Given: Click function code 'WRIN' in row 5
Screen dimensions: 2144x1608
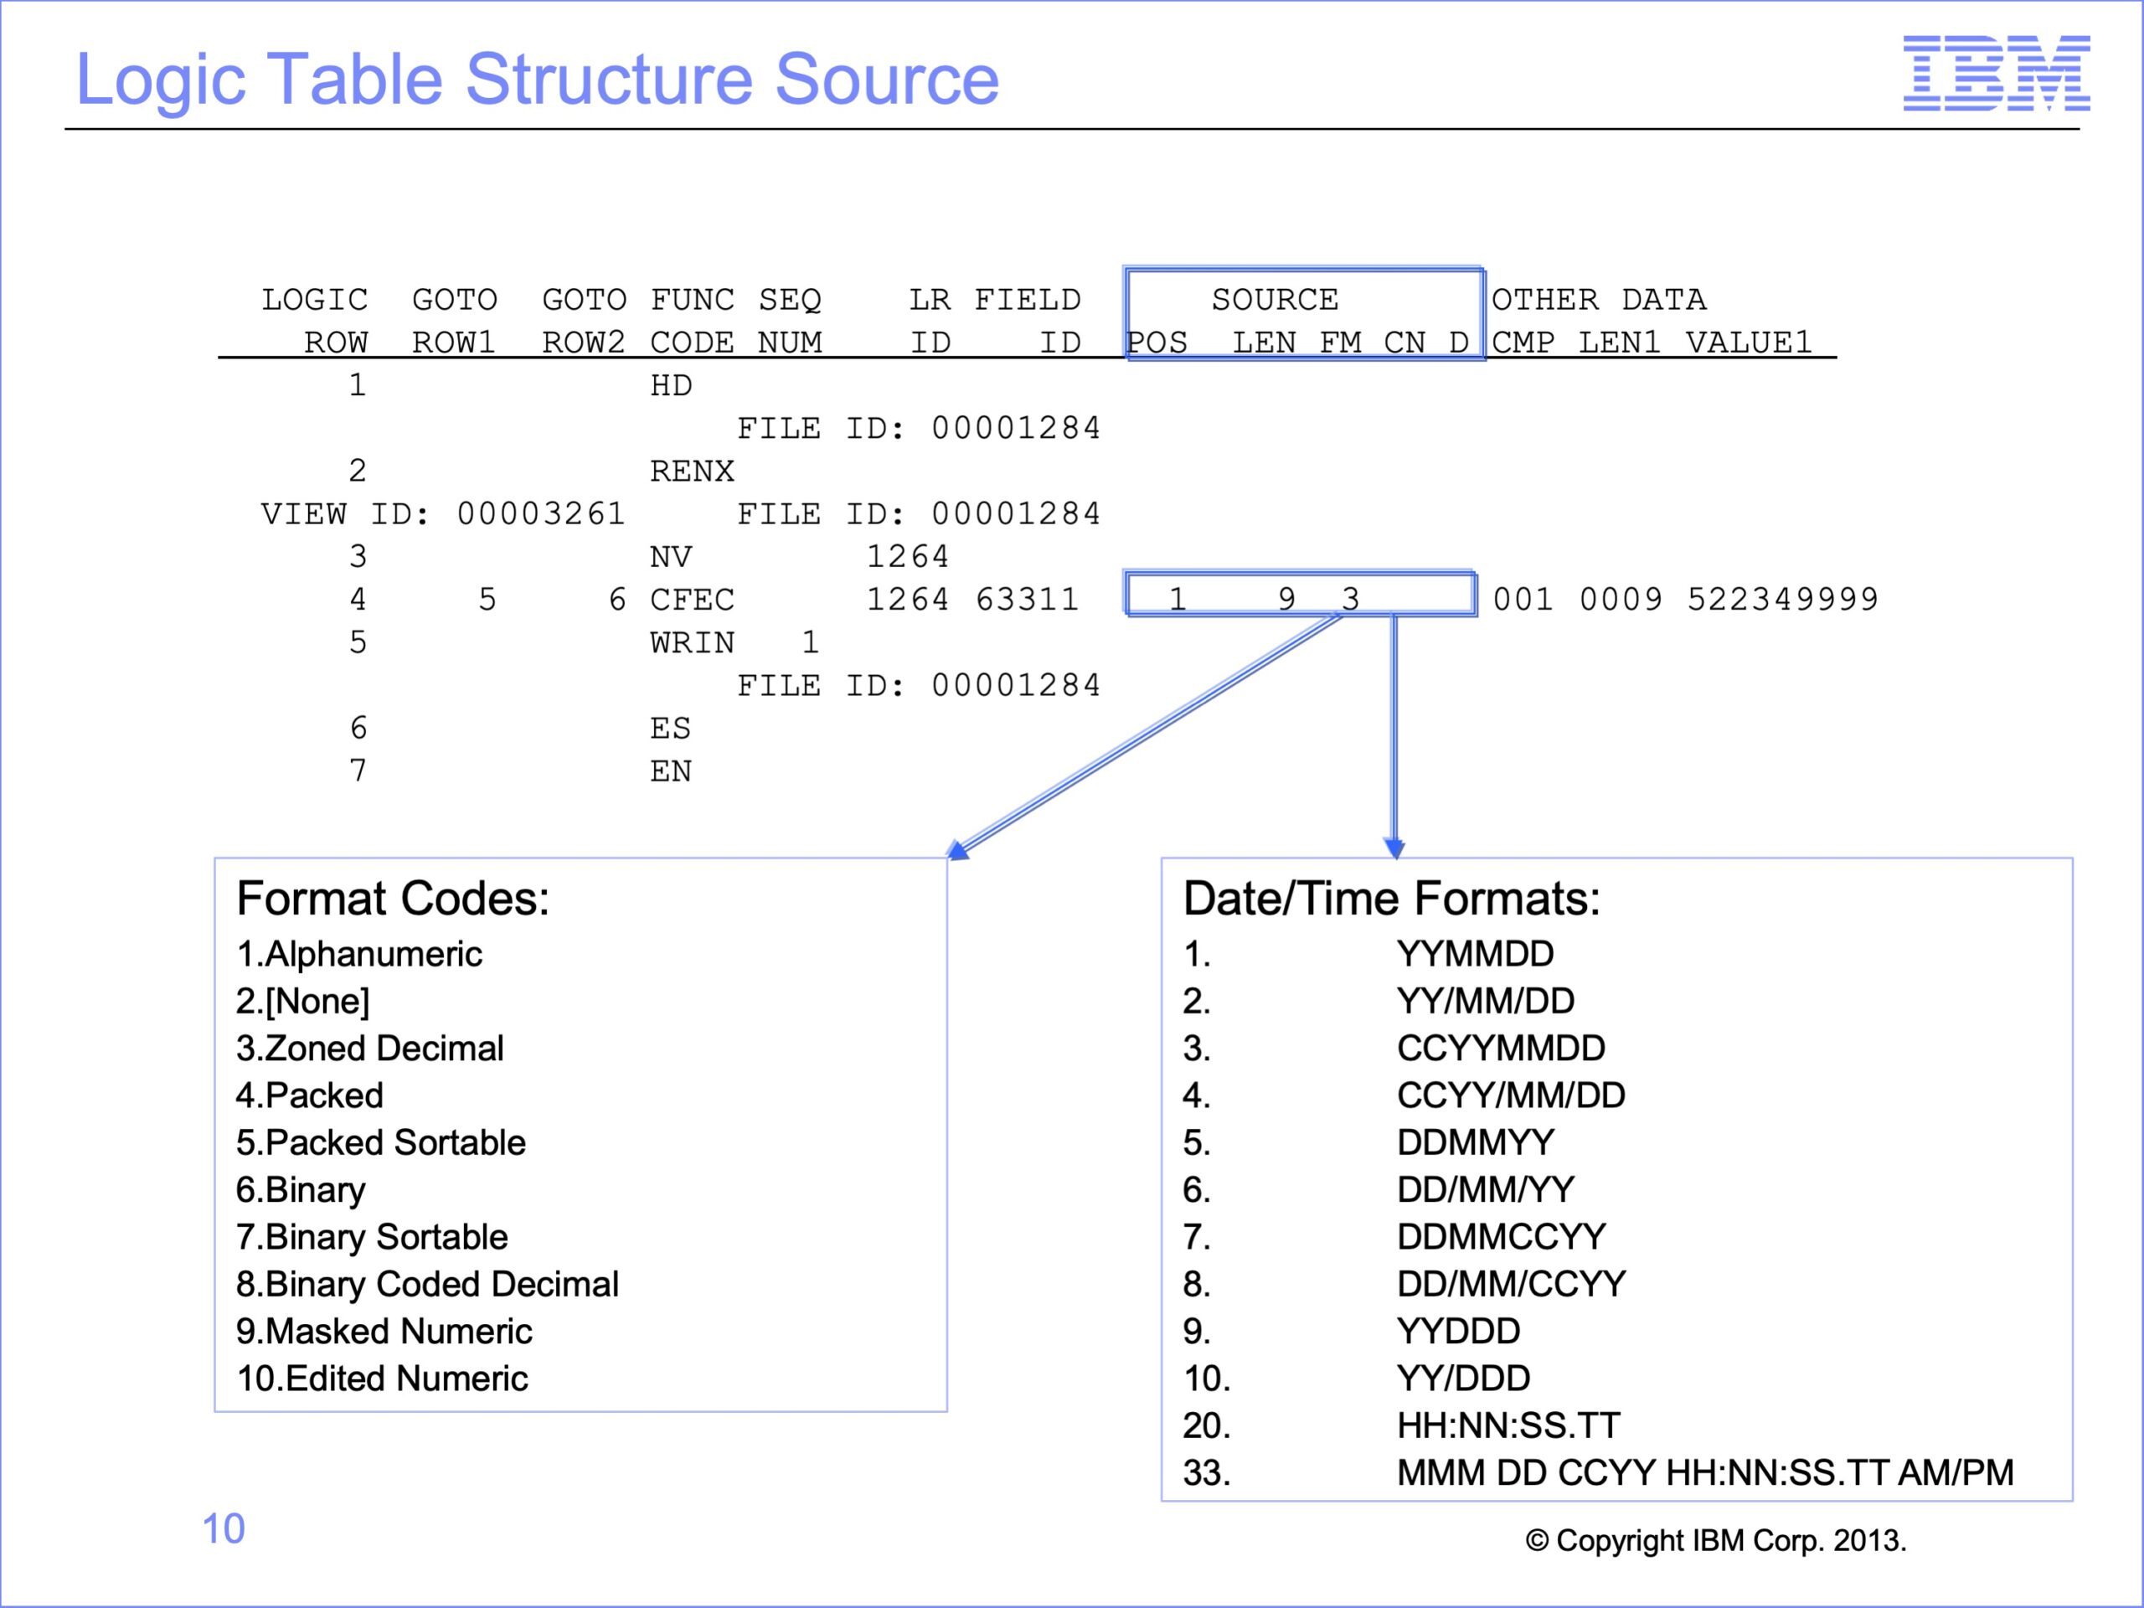Looking at the screenshot, I should [692, 642].
